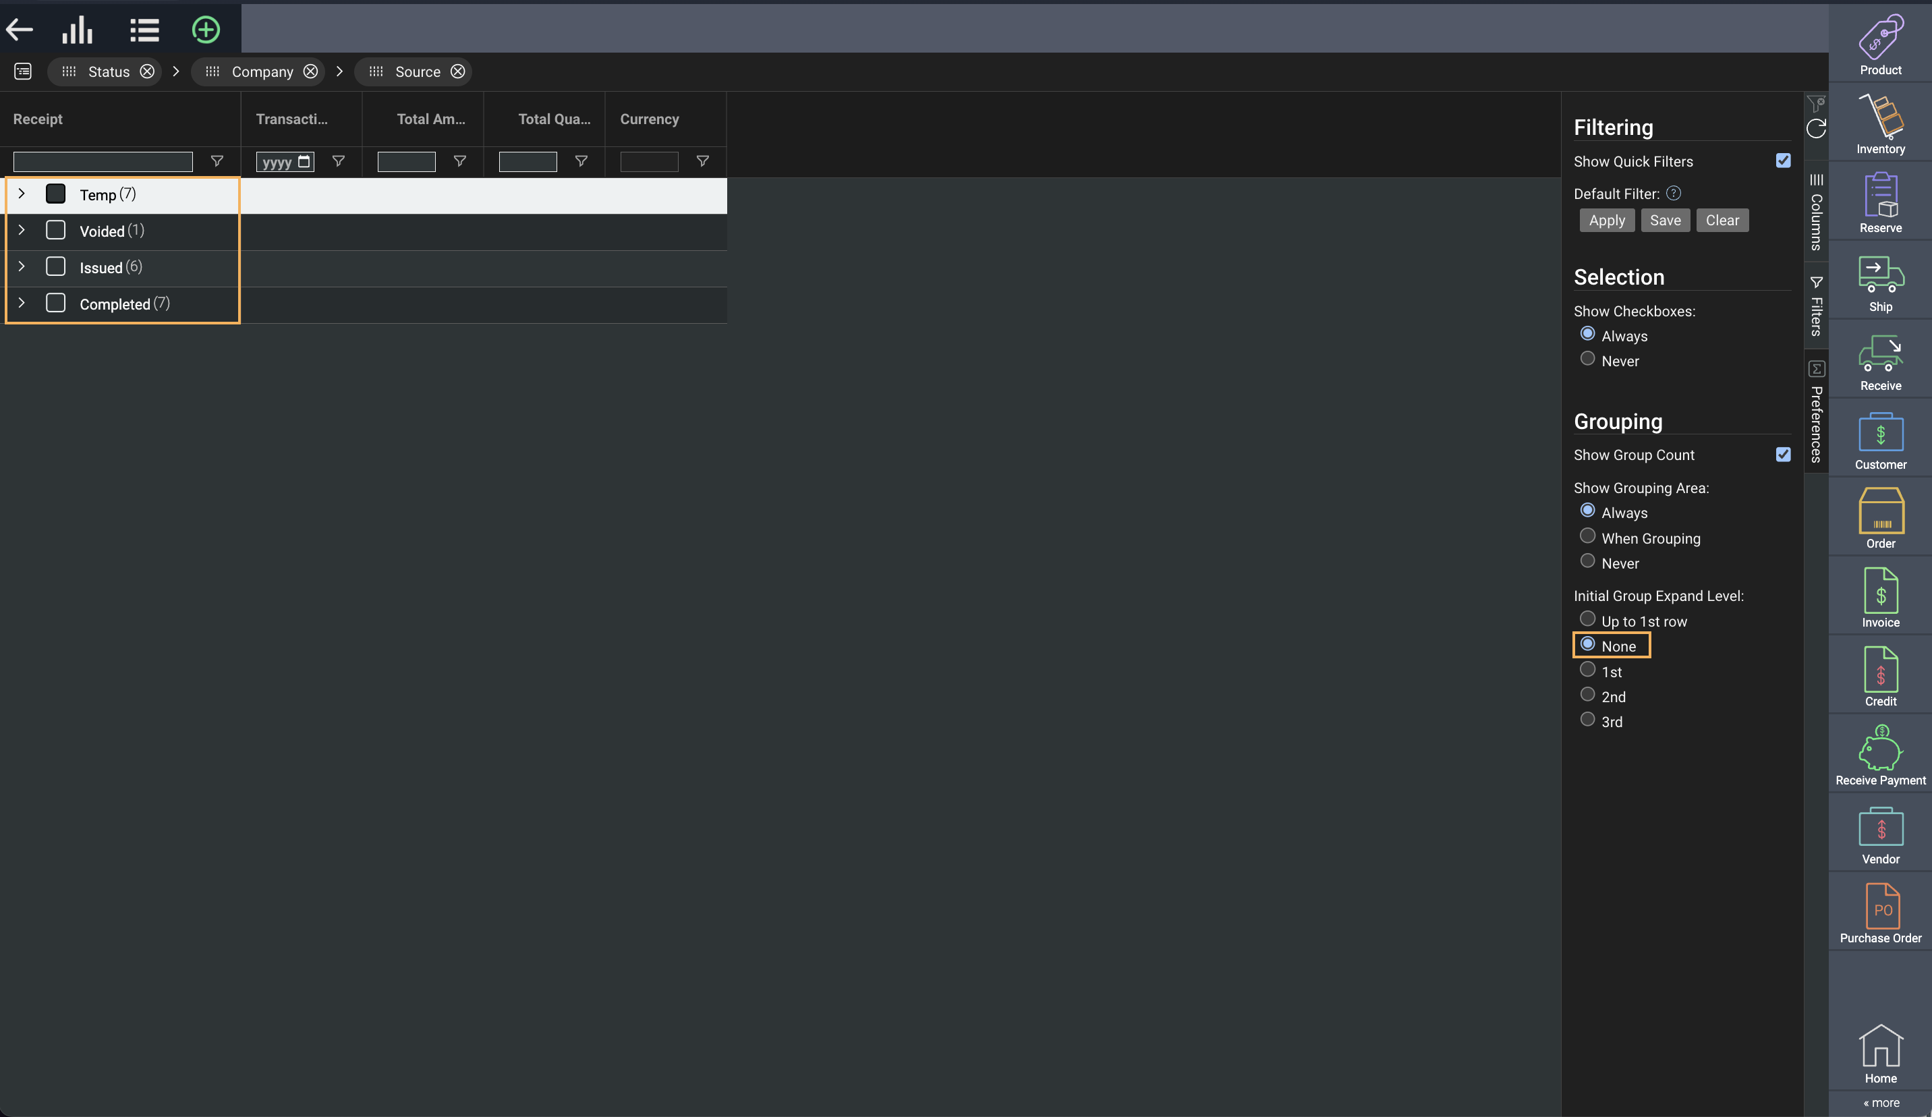
Task: Switch to bar chart view icon
Action: (x=78, y=30)
